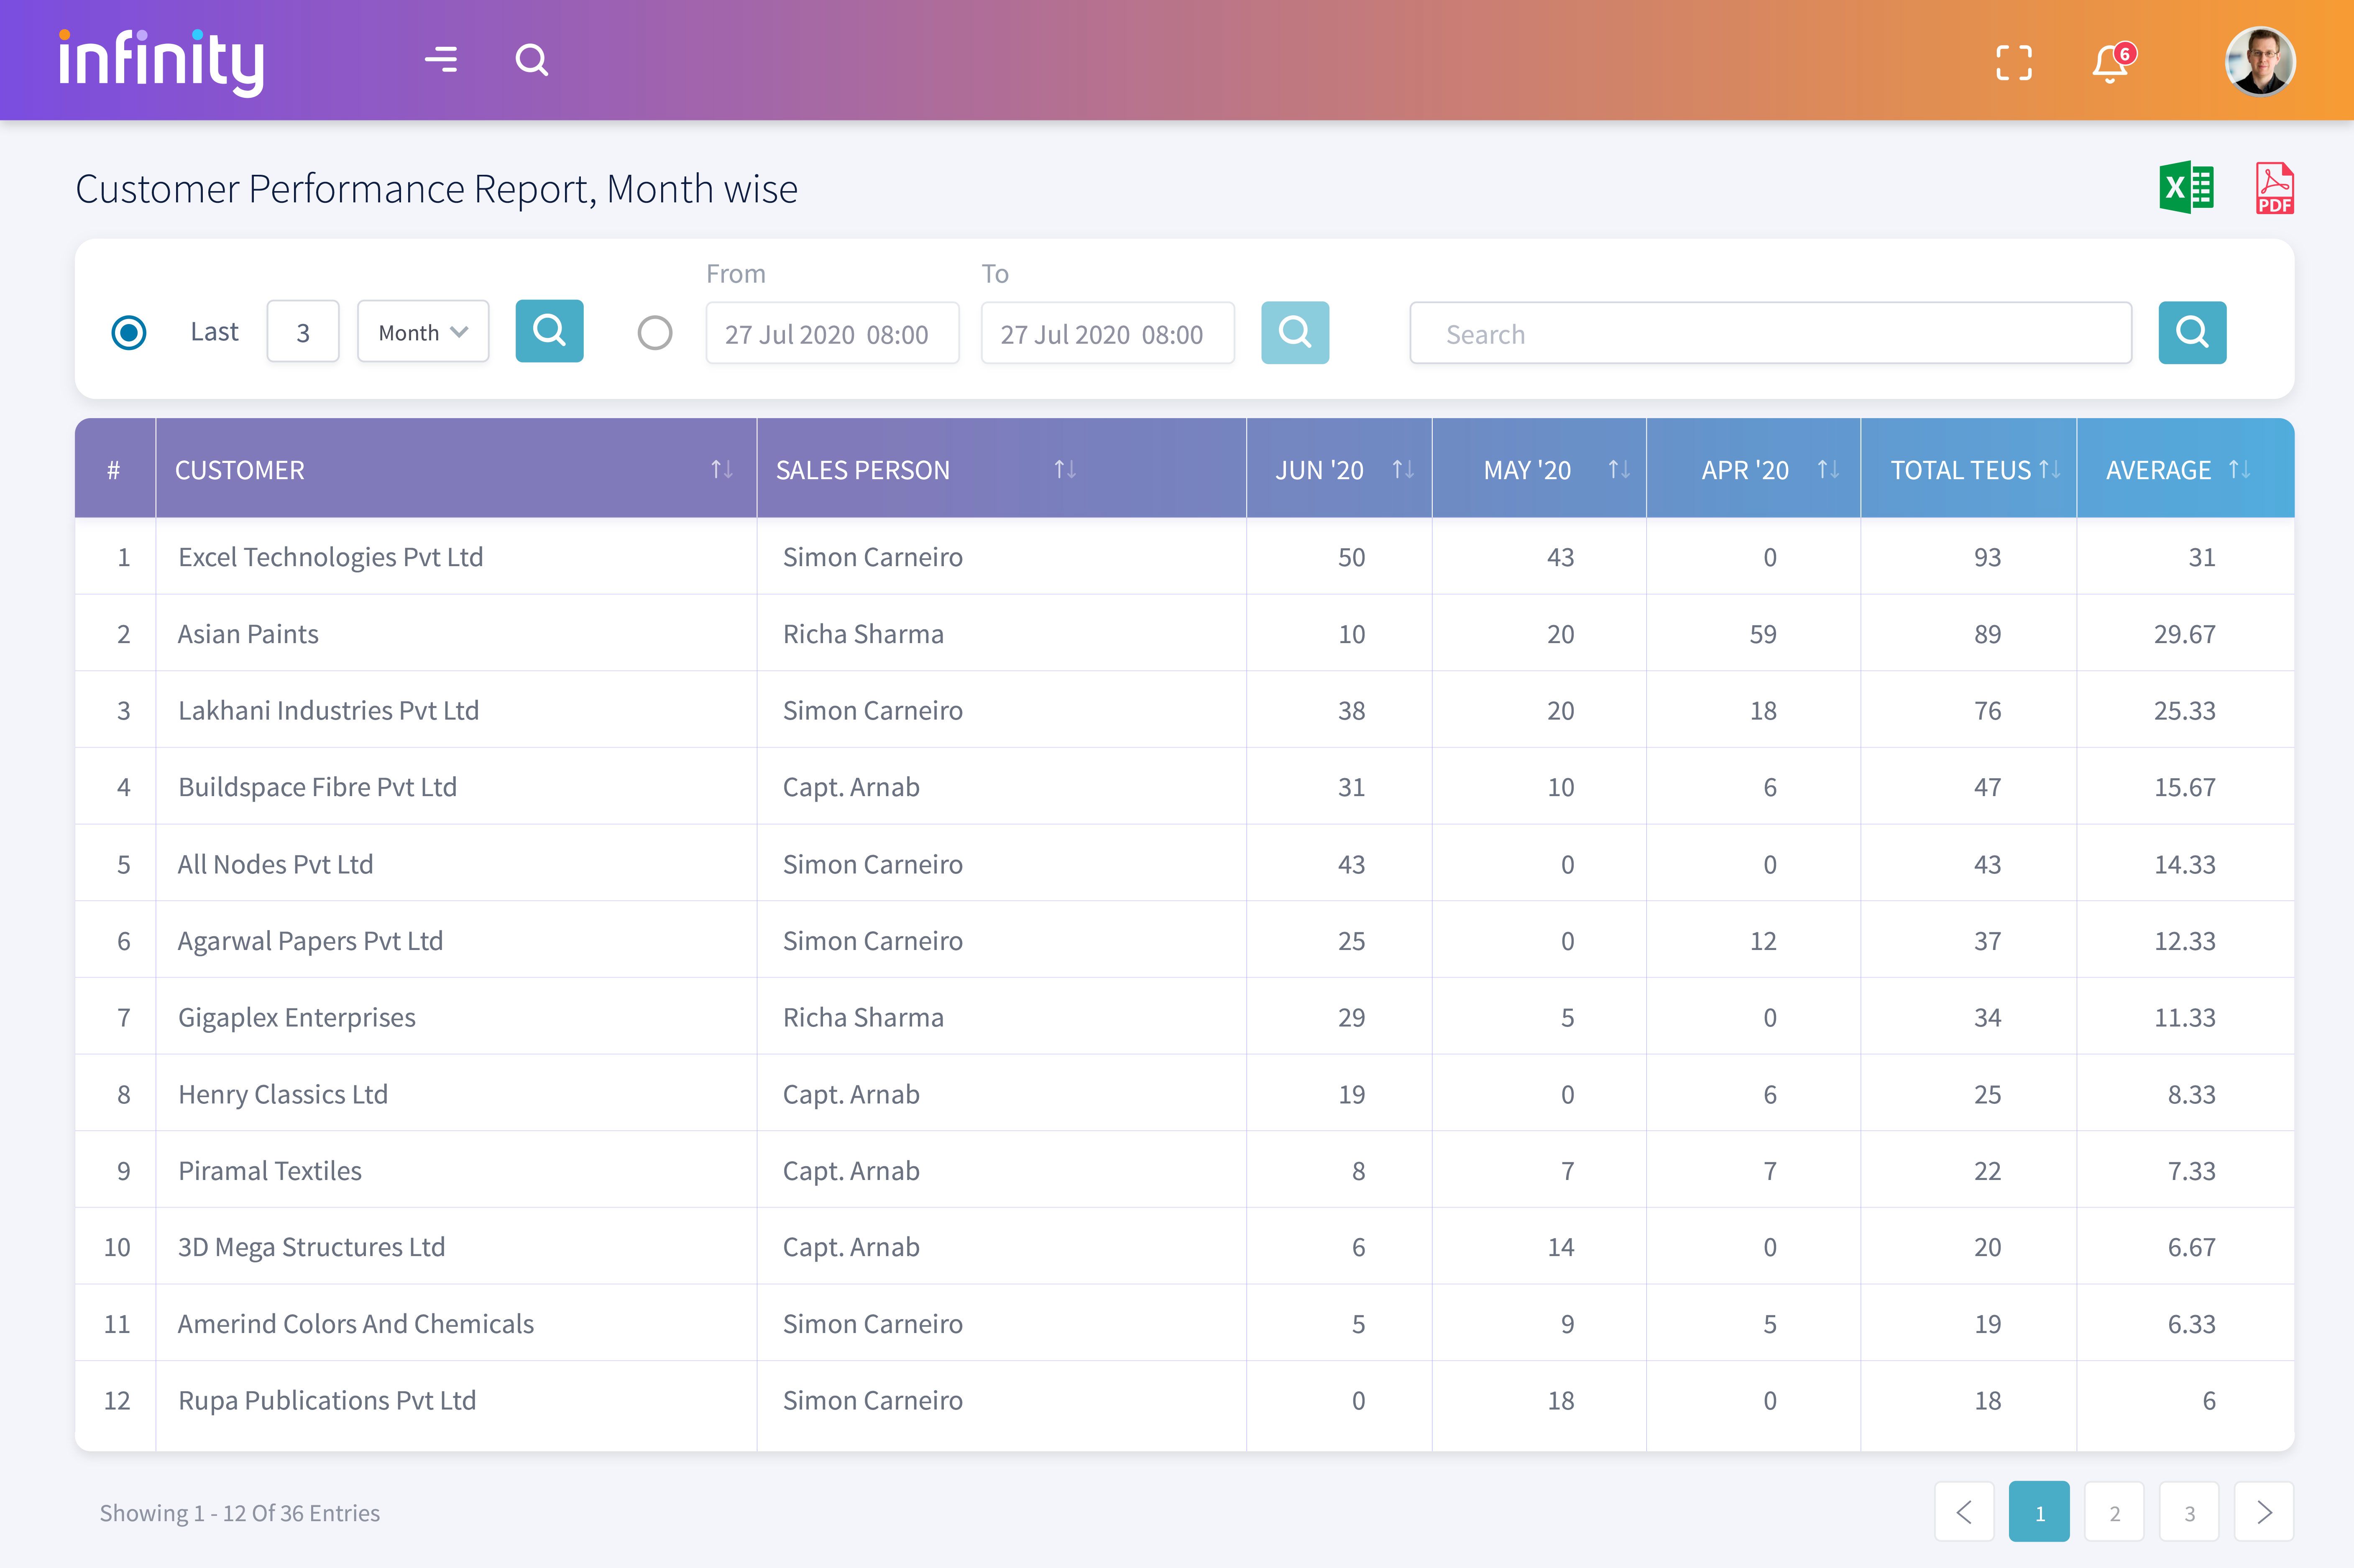Select the Last period radio button
Screen dimensions: 2354x1568
click(x=129, y=332)
